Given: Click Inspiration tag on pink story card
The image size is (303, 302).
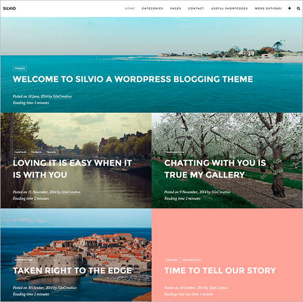Looking at the screenshot, I should click(x=192, y=260).
